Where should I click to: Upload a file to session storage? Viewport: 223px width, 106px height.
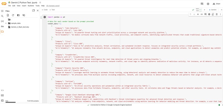8,15
